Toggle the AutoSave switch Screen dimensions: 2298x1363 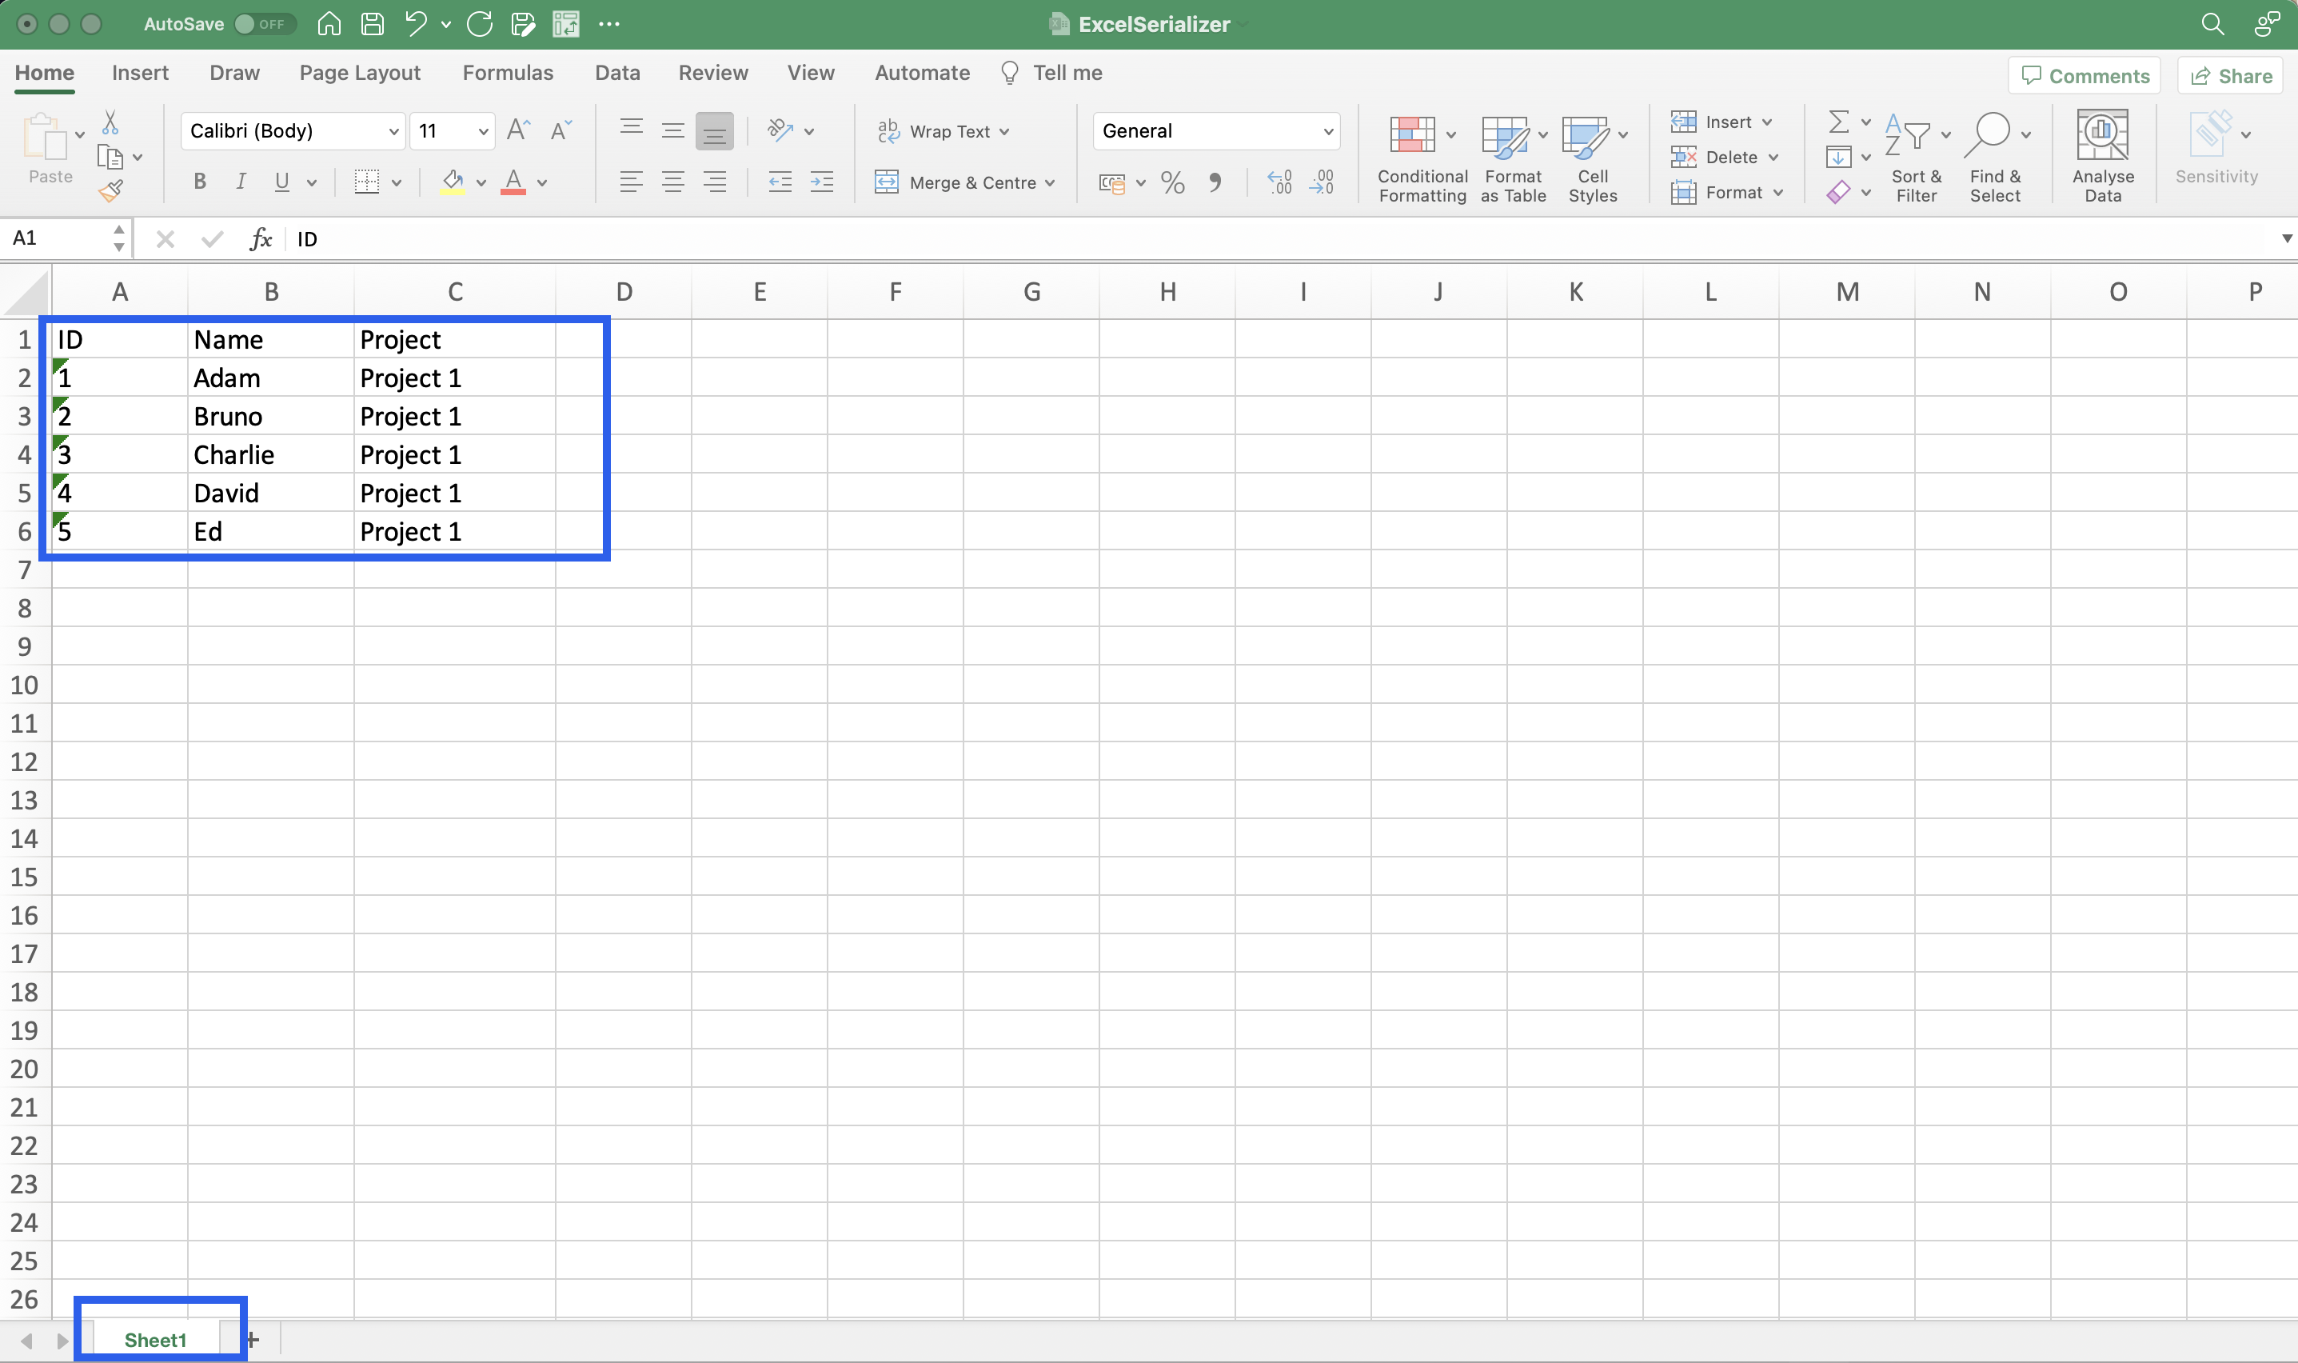(x=264, y=24)
